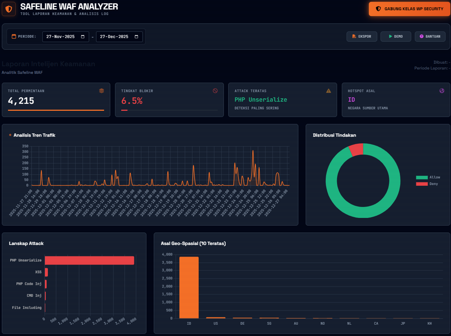
Task: Click the red Deny donut segment
Action: 356,149
